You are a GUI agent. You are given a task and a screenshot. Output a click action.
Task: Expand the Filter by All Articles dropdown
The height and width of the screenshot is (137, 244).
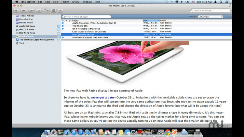[x=210, y=17]
